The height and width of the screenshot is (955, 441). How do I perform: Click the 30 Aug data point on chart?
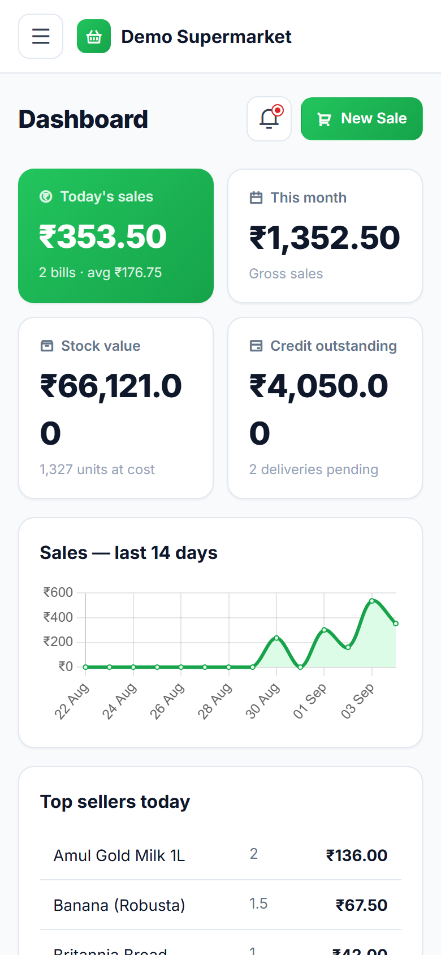(x=276, y=638)
